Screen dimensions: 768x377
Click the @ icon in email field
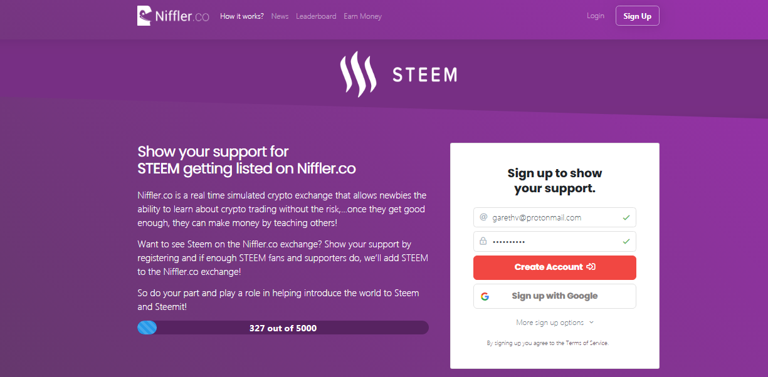(483, 217)
